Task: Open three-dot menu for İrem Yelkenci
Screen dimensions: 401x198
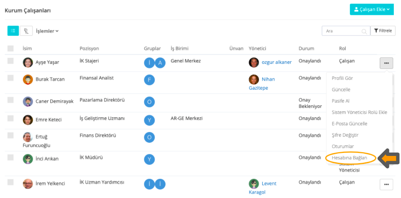Action: coord(386,184)
